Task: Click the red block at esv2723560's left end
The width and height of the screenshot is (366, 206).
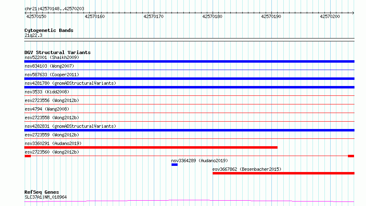Action: pyautogui.click(x=28, y=156)
